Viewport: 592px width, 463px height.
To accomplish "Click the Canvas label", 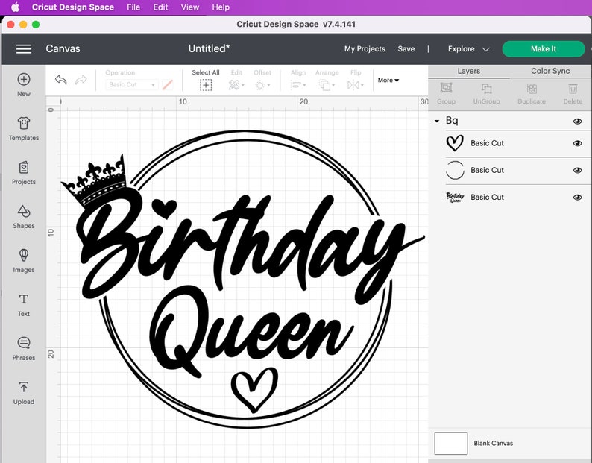I will point(63,48).
